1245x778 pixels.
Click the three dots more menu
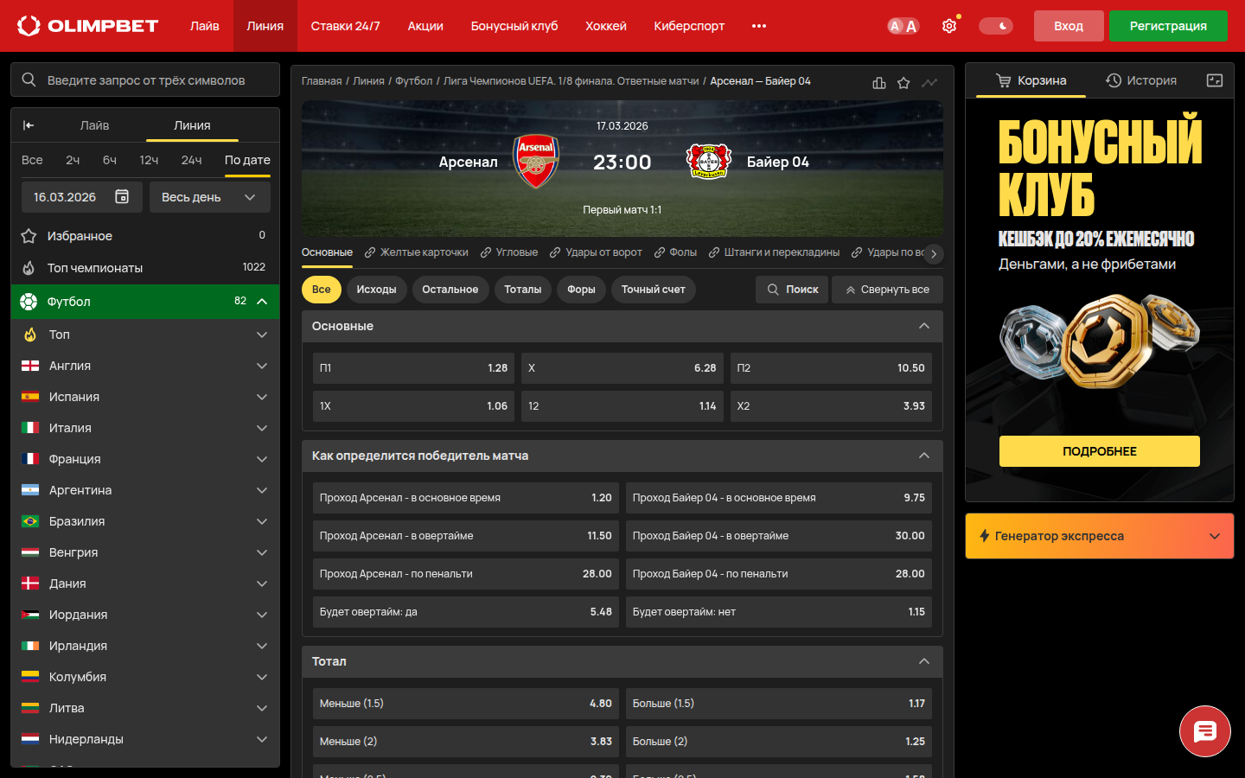[x=759, y=26]
